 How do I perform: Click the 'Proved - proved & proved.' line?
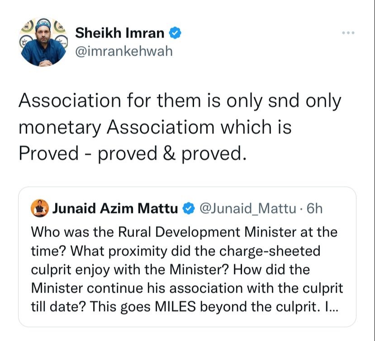point(133,153)
